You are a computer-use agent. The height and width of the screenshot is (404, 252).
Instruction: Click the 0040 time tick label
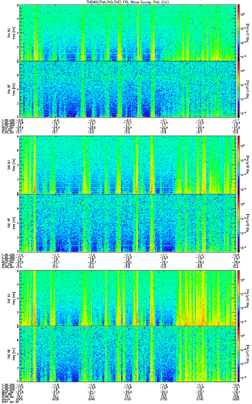coord(91,399)
